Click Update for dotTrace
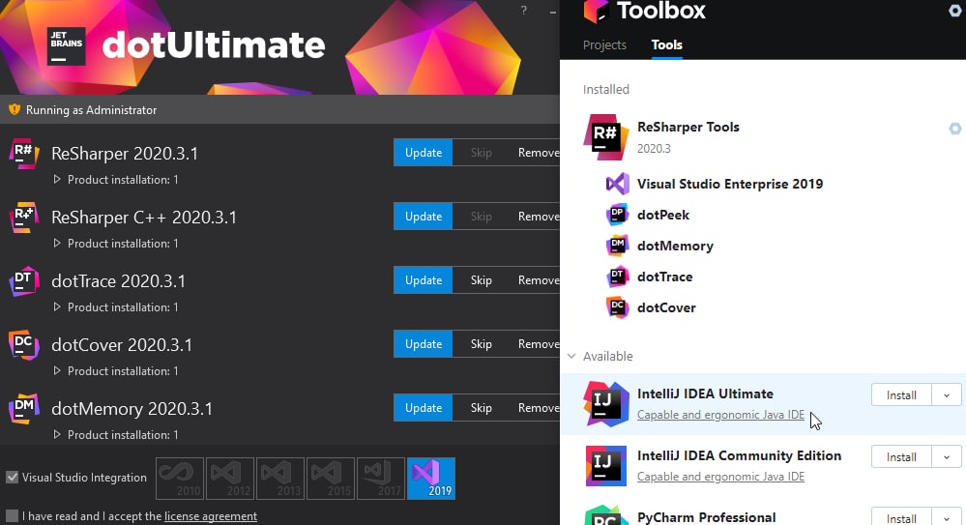The width and height of the screenshot is (966, 525). (424, 279)
